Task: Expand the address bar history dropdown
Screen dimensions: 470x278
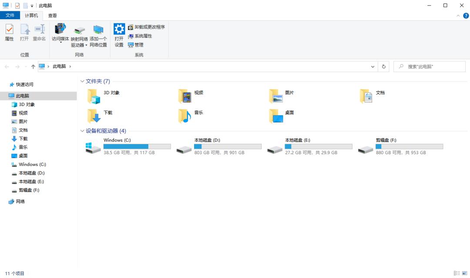Action: (373, 66)
